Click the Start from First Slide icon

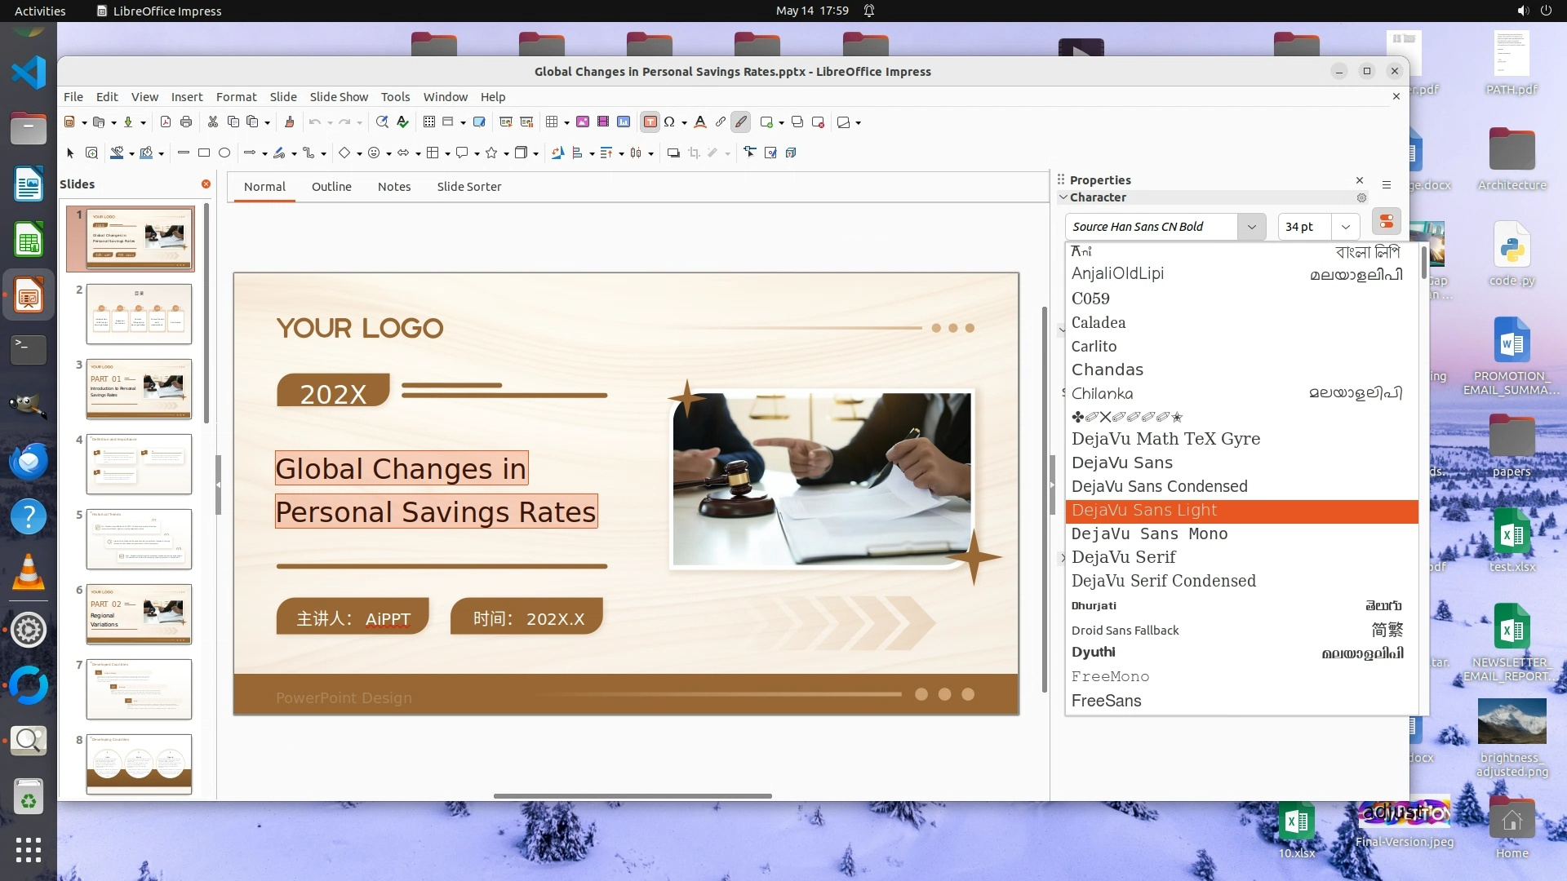506,122
